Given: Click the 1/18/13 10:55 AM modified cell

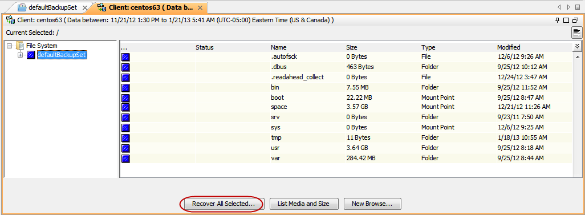Looking at the screenshot, I should (x=522, y=138).
